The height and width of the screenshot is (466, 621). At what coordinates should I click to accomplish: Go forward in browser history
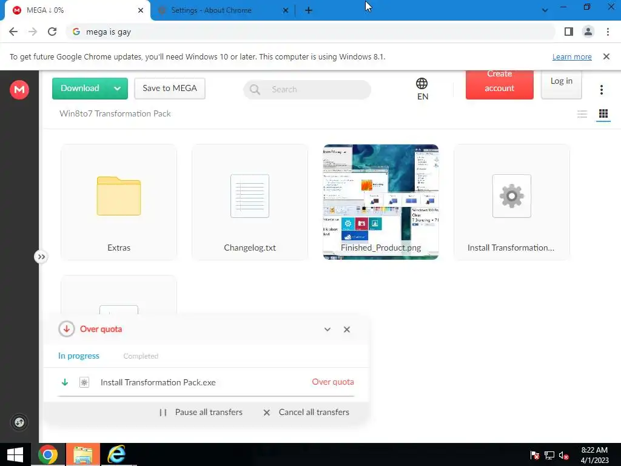pyautogui.click(x=33, y=32)
